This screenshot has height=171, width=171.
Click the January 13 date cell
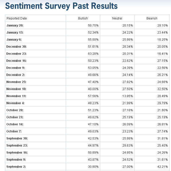point(15,33)
